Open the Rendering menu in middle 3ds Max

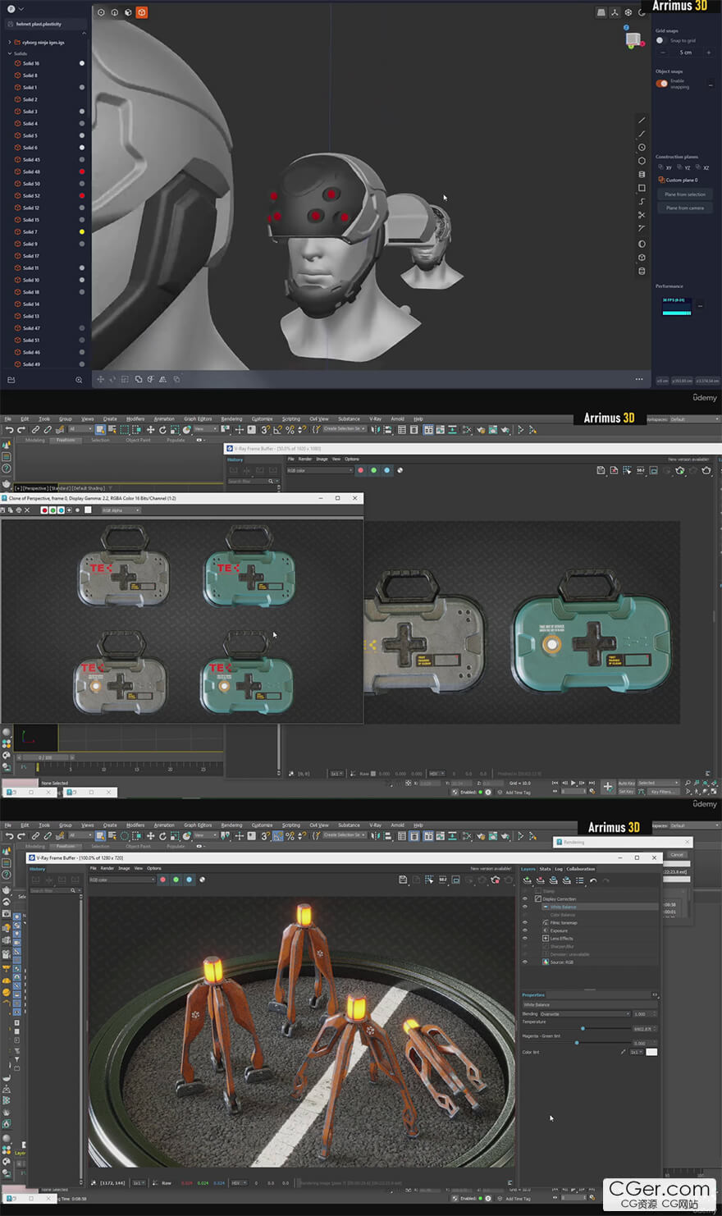pos(231,419)
